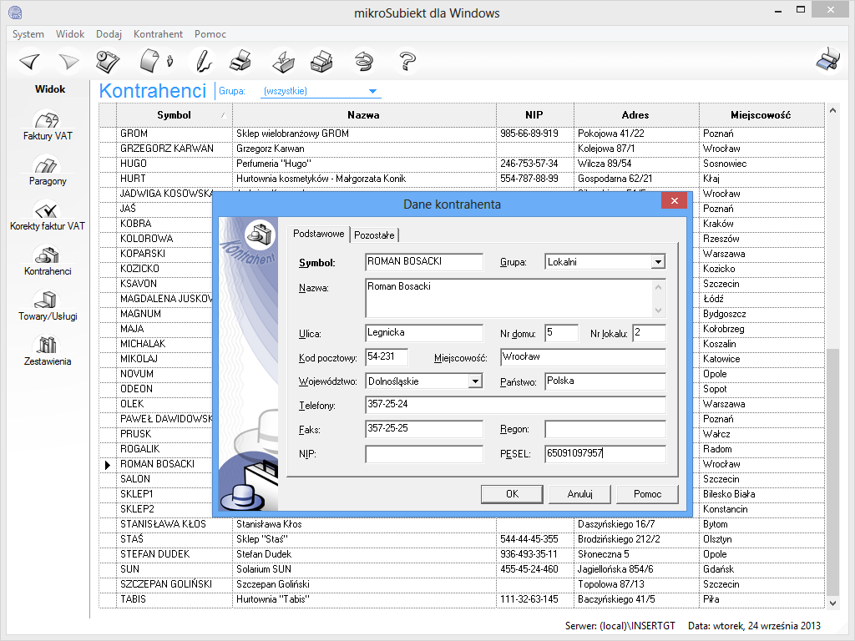Click the printer icon at the toolbar's right end
This screenshot has height=641, width=855.
[827, 60]
